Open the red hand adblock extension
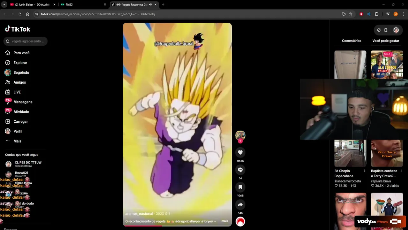Viewport: 408px width, 230px height. [x=361, y=14]
